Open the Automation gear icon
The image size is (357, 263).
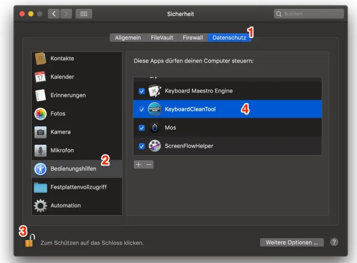pos(41,206)
